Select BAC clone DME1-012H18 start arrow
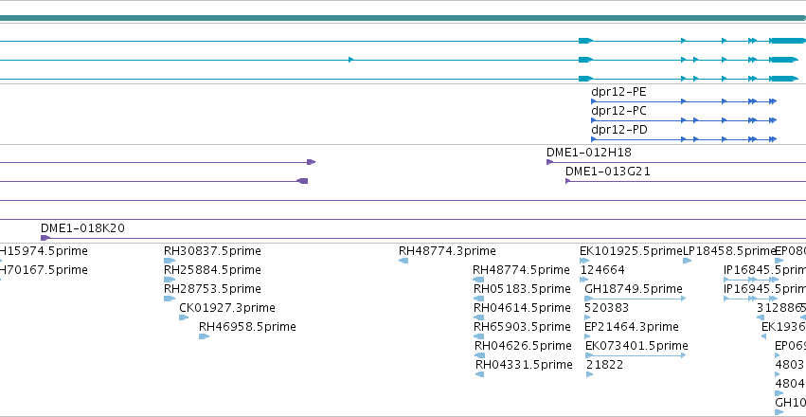 tap(549, 162)
